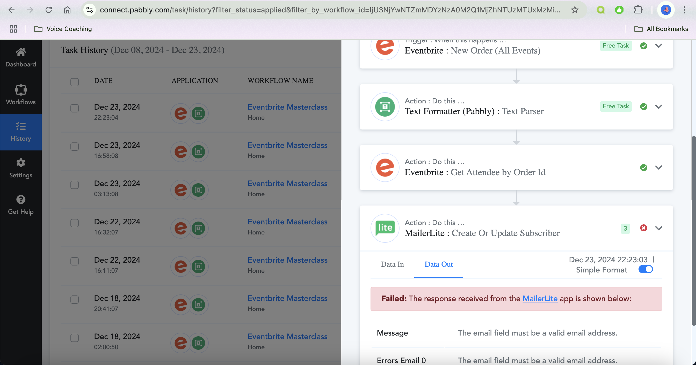Go back to the previous browser page
This screenshot has width=696, height=365.
[11, 10]
